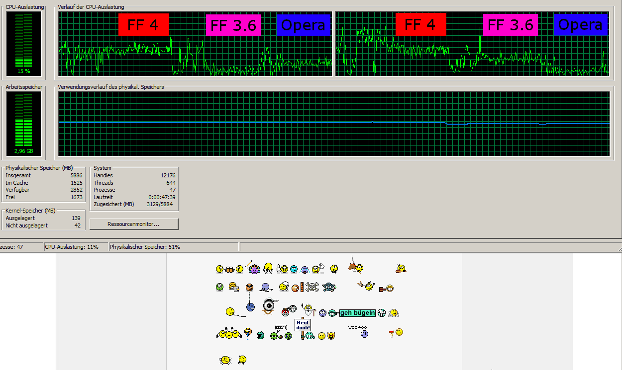Click the physical memory usage history graph
The image size is (622, 370).
coord(333,124)
